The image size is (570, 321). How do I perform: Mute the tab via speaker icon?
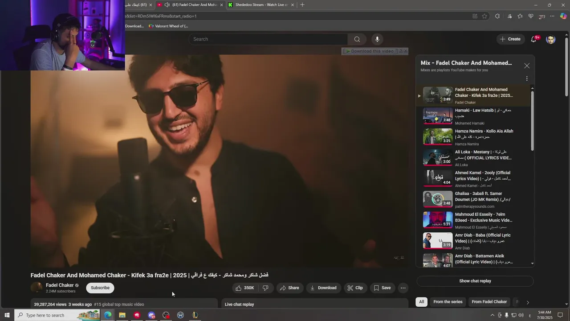167,5
